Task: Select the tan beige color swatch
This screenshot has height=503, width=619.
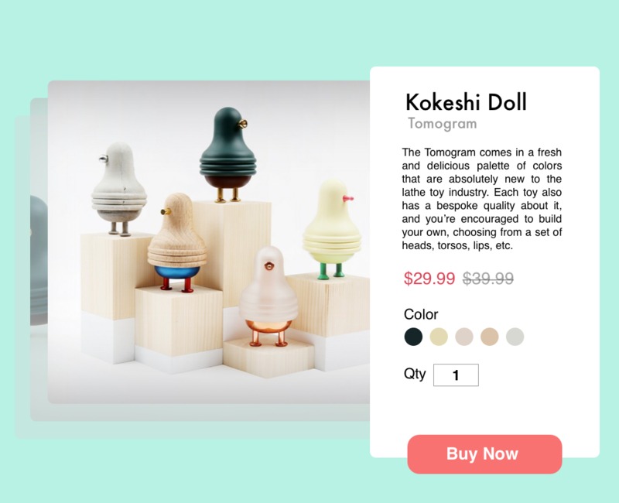Action: click(490, 337)
